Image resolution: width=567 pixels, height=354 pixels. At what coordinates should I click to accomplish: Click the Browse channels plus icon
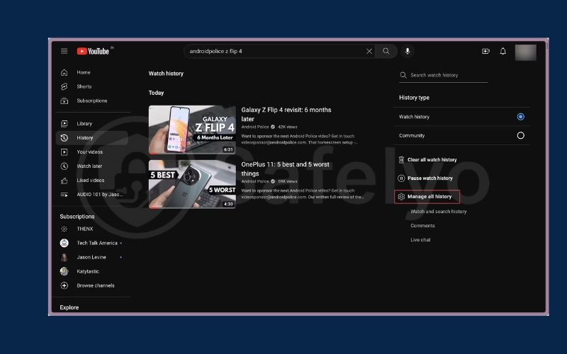click(x=64, y=285)
